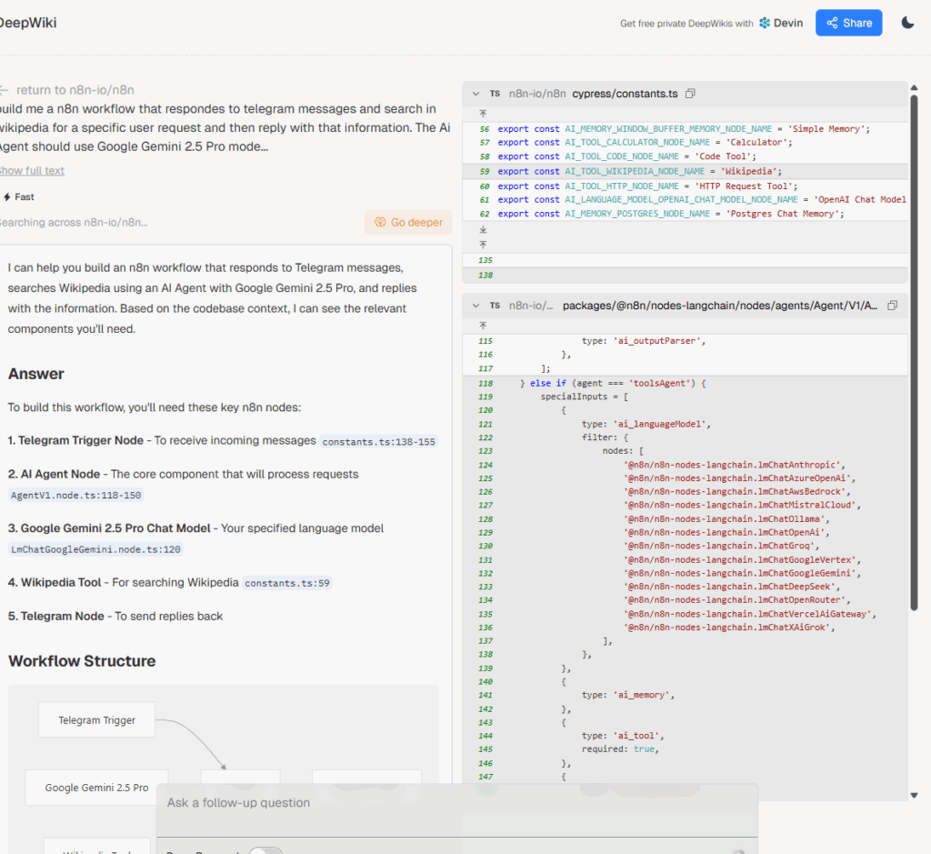
Task: Click the lmChatDeepSeek code line
Action: (686, 587)
